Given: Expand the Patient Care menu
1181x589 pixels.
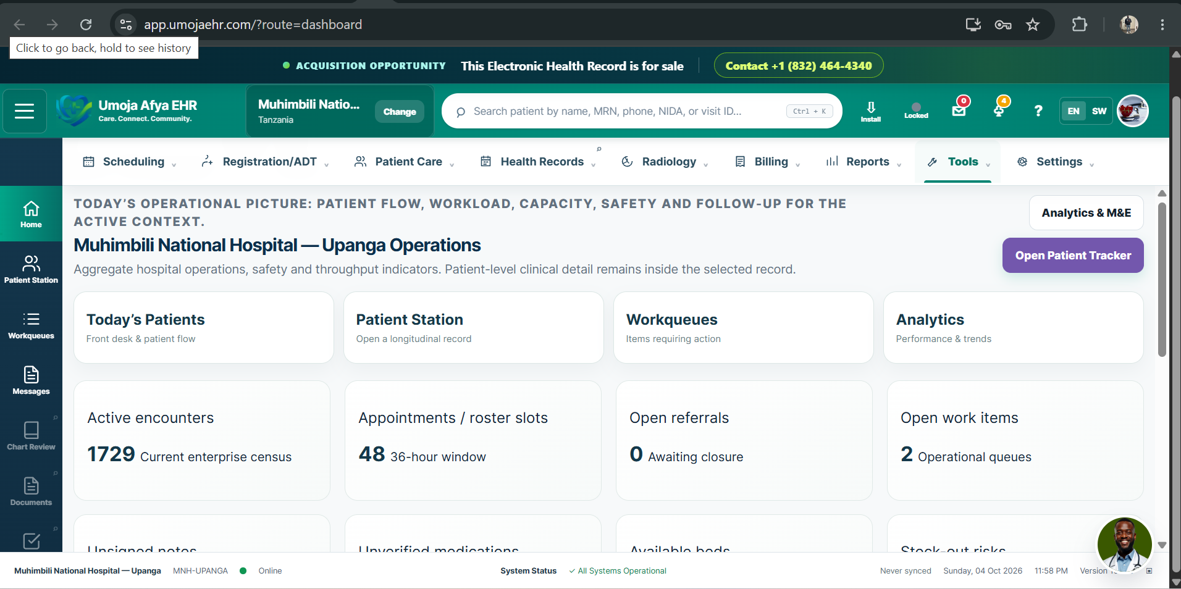Looking at the screenshot, I should point(405,162).
